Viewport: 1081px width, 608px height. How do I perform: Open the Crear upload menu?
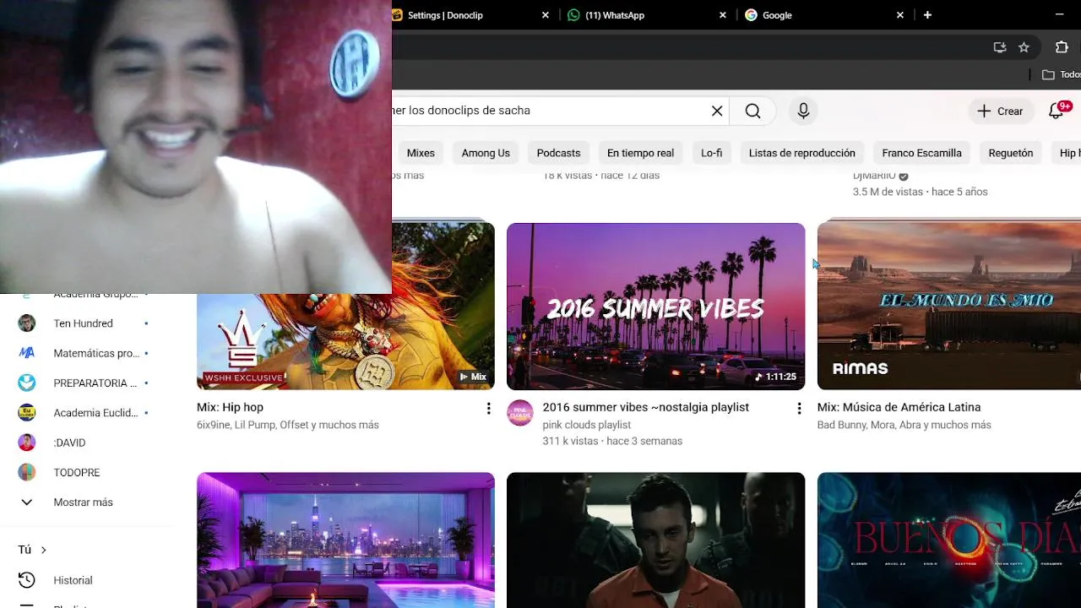1000,111
